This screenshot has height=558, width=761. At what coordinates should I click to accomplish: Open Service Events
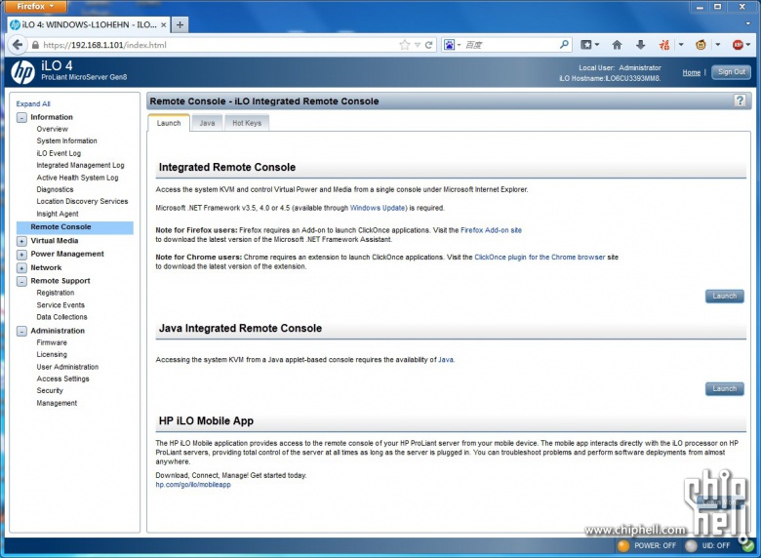tap(60, 305)
